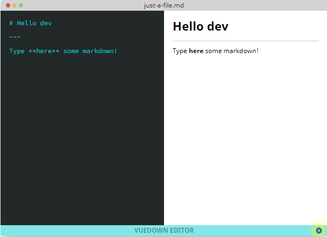The image size is (327, 237).
Task: Click the "just-a-file.md" window title
Action: (x=163, y=5)
